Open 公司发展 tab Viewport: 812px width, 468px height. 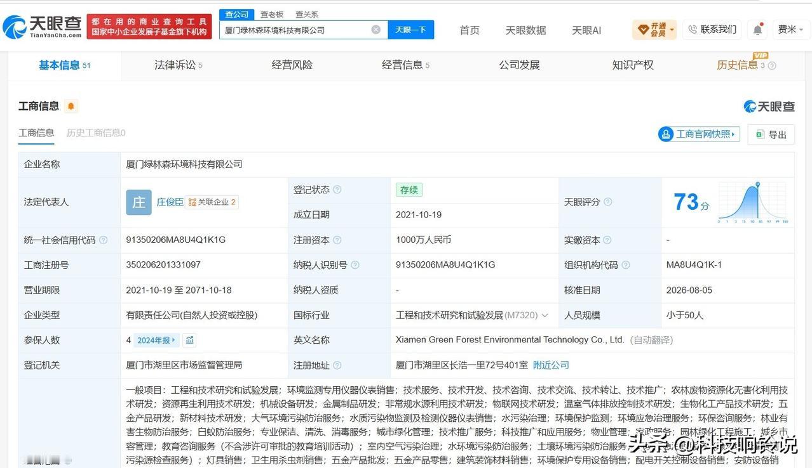tap(519, 65)
